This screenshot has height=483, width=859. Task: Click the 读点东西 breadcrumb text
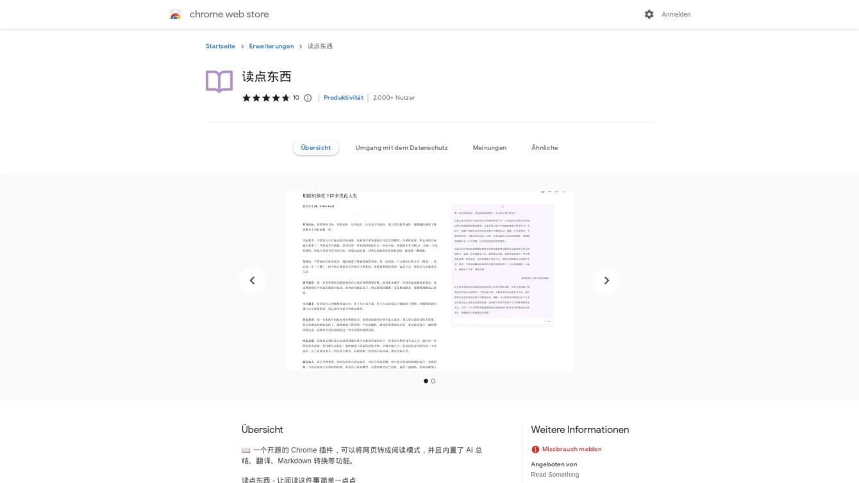(x=320, y=46)
